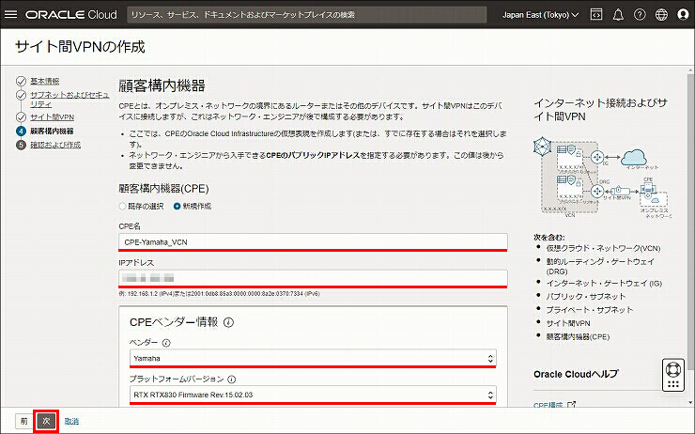Open the hamburger navigation menu
The image size is (695, 434).
coord(10,15)
